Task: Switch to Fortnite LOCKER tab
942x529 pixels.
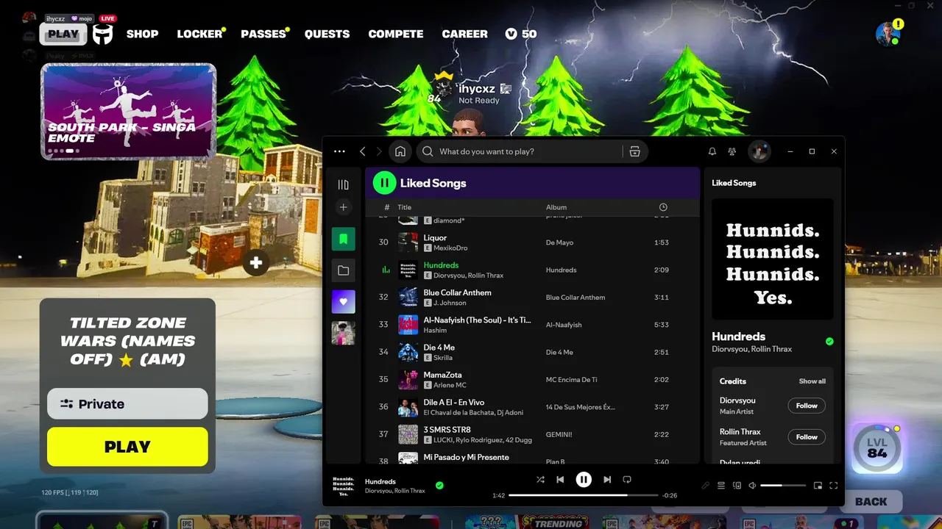Action: coord(201,34)
